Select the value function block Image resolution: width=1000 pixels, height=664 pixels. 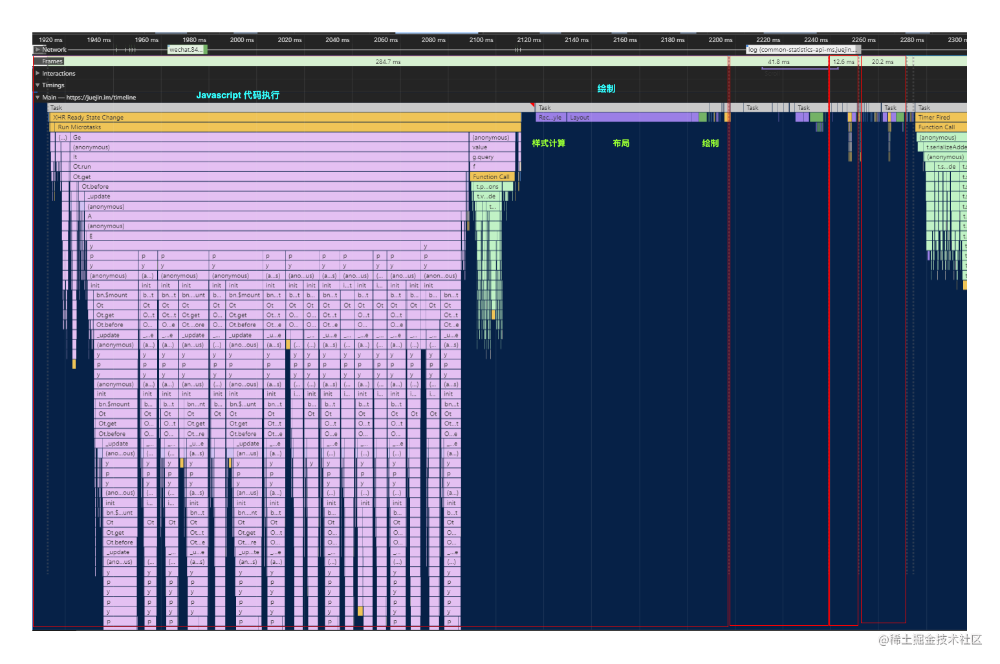point(492,147)
